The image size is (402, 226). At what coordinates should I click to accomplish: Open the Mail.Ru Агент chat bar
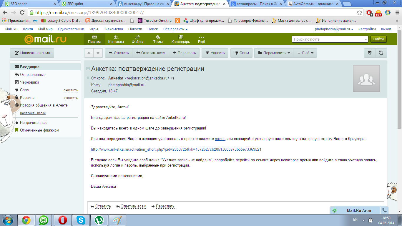(355, 210)
